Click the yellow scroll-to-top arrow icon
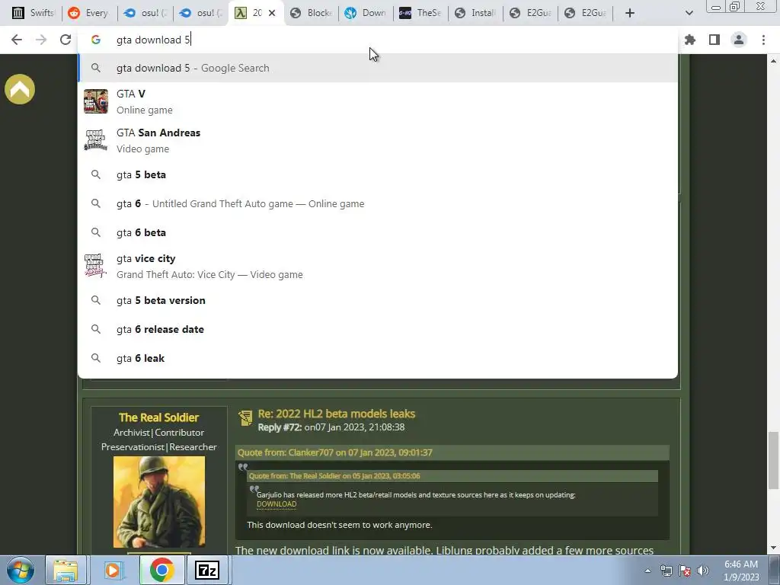Screen dimensions: 780x585 pos(20,90)
